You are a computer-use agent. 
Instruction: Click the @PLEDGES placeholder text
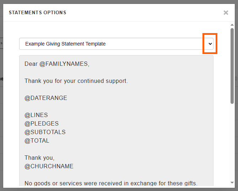(x=41, y=124)
